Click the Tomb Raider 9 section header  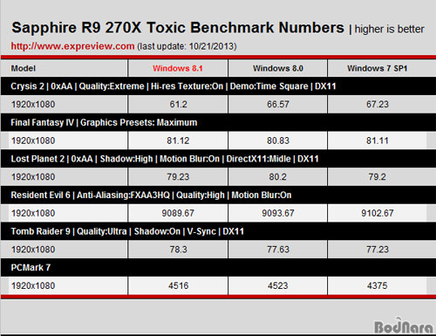[x=218, y=231]
